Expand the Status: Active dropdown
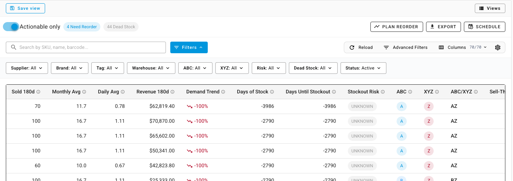Screen dimensions: 513x181 tap(363, 68)
